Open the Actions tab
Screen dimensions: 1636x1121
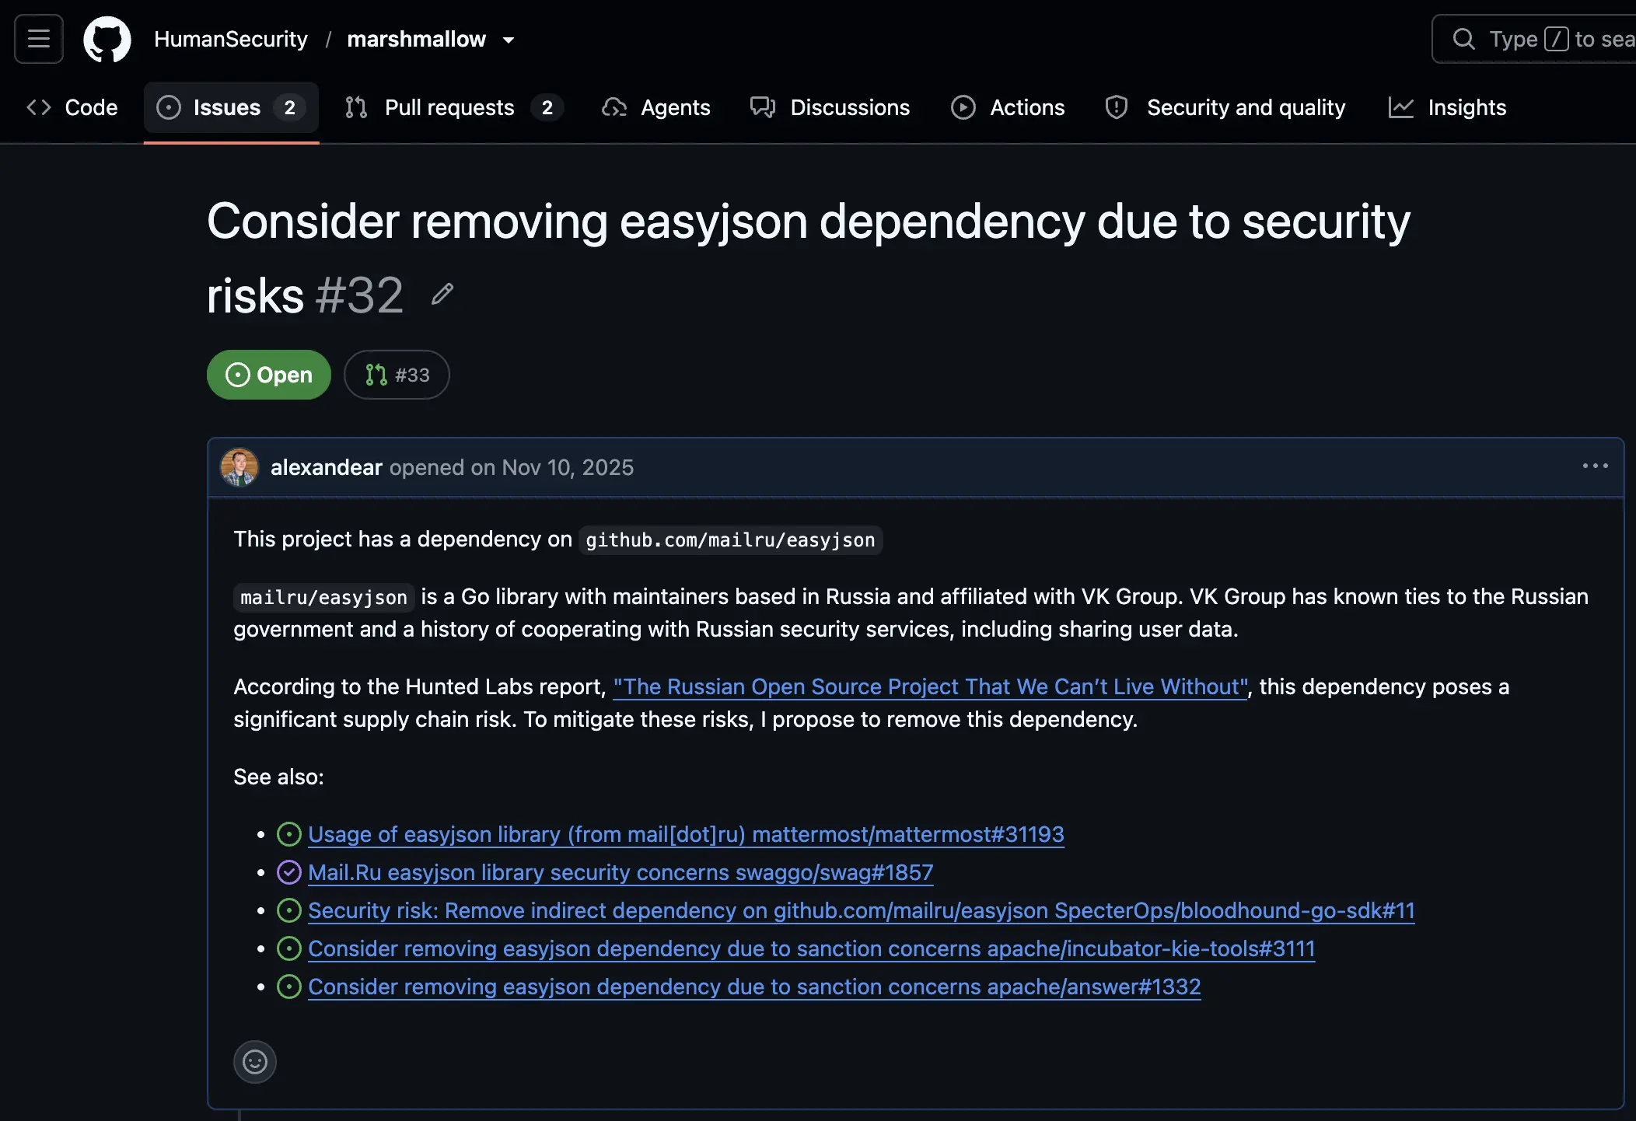[x=1008, y=107]
